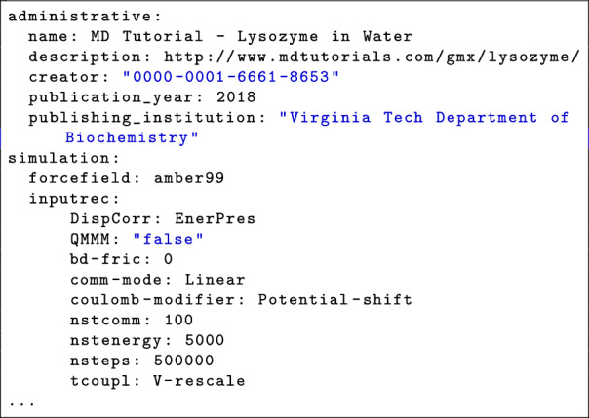The image size is (589, 418).
Task: Click the forcefield value amber99
Action: pos(189,178)
